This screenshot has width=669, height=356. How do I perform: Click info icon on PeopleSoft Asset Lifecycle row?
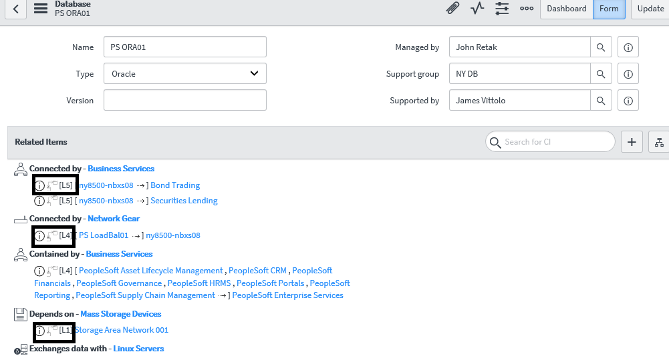(39, 271)
